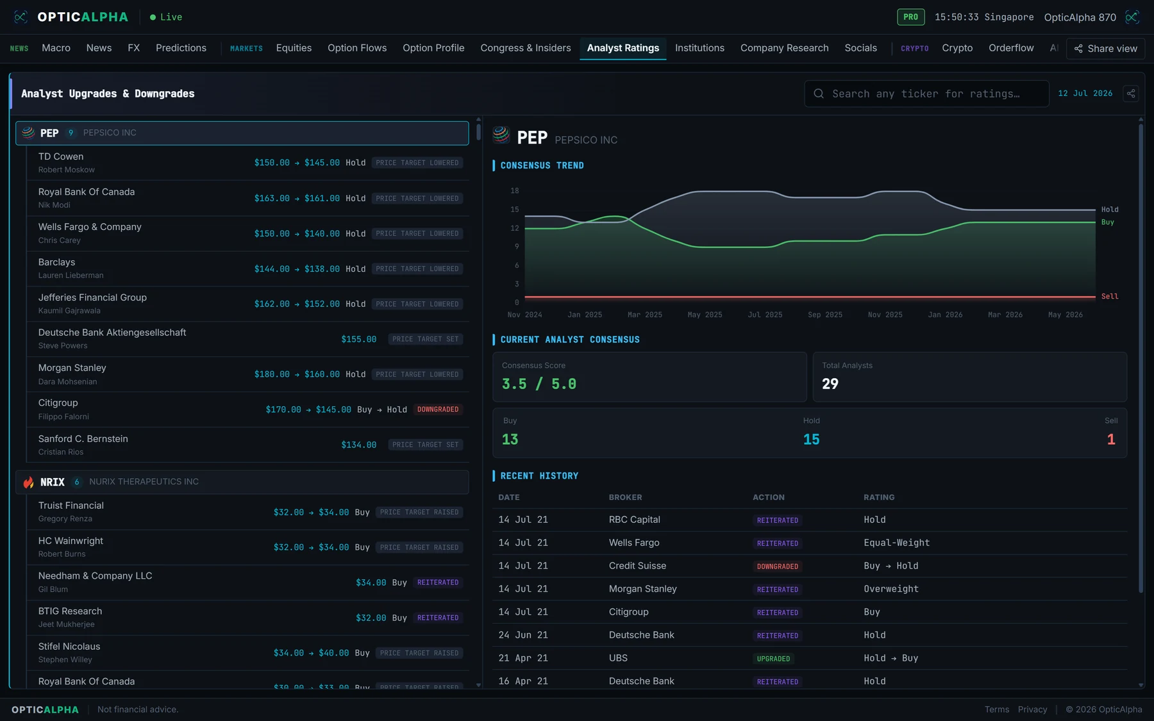
Task: Click the Share view button
Action: [1105, 49]
